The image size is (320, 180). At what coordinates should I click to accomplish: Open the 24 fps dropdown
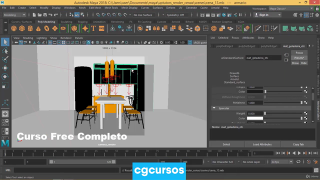tap(281, 162)
